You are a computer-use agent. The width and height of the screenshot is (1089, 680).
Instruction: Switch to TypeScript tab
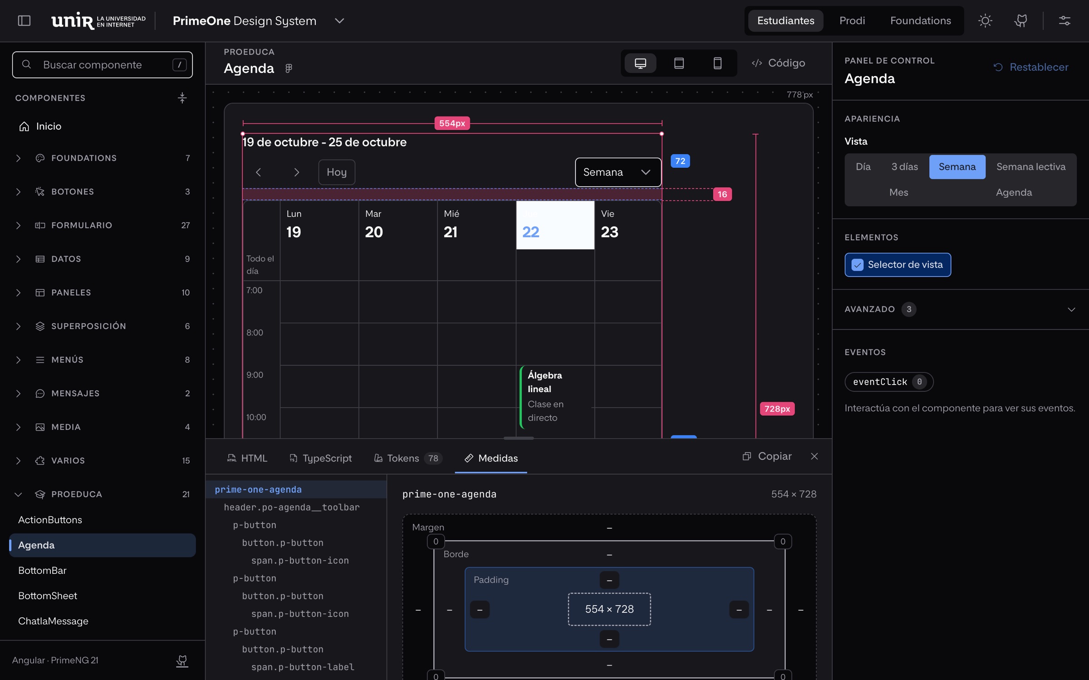pos(320,458)
